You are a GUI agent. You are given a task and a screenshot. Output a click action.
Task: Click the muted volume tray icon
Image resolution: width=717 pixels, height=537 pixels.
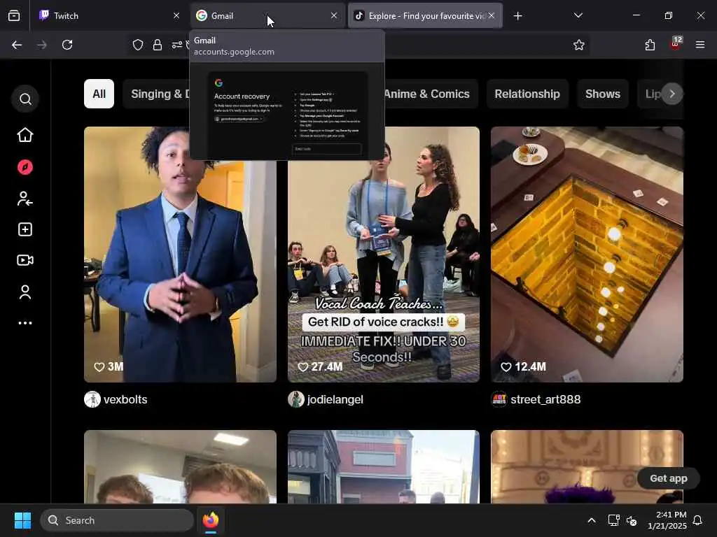[632, 520]
